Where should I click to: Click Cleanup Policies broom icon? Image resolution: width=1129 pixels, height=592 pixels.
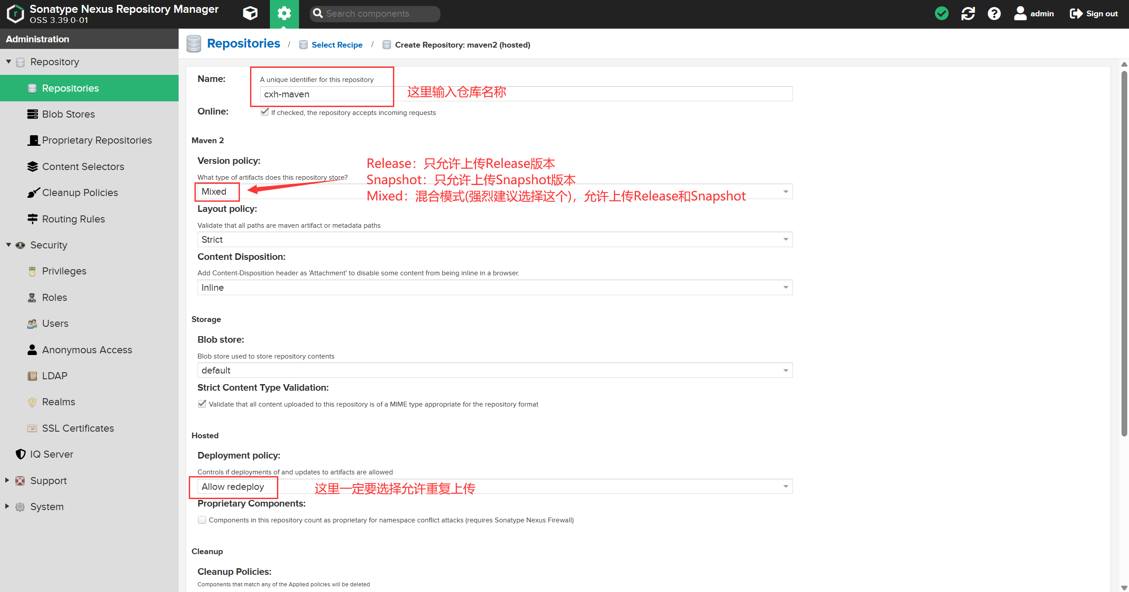pos(33,192)
